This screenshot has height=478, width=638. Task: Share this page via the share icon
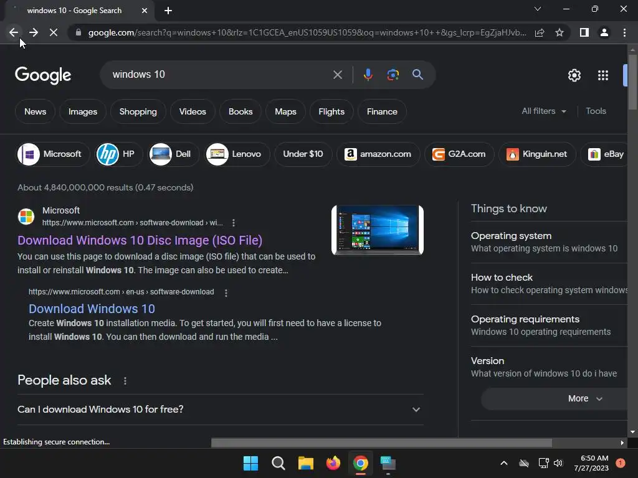pyautogui.click(x=540, y=32)
